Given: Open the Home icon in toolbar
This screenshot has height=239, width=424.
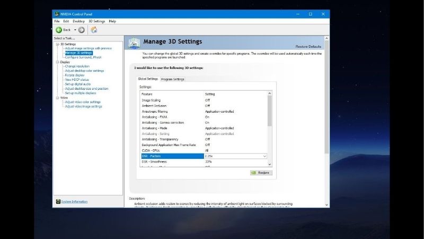Looking at the screenshot, I should tap(94, 30).
